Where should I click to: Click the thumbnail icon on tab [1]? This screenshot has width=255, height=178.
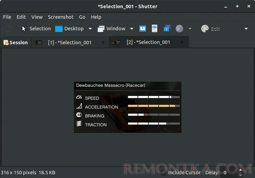(37, 43)
